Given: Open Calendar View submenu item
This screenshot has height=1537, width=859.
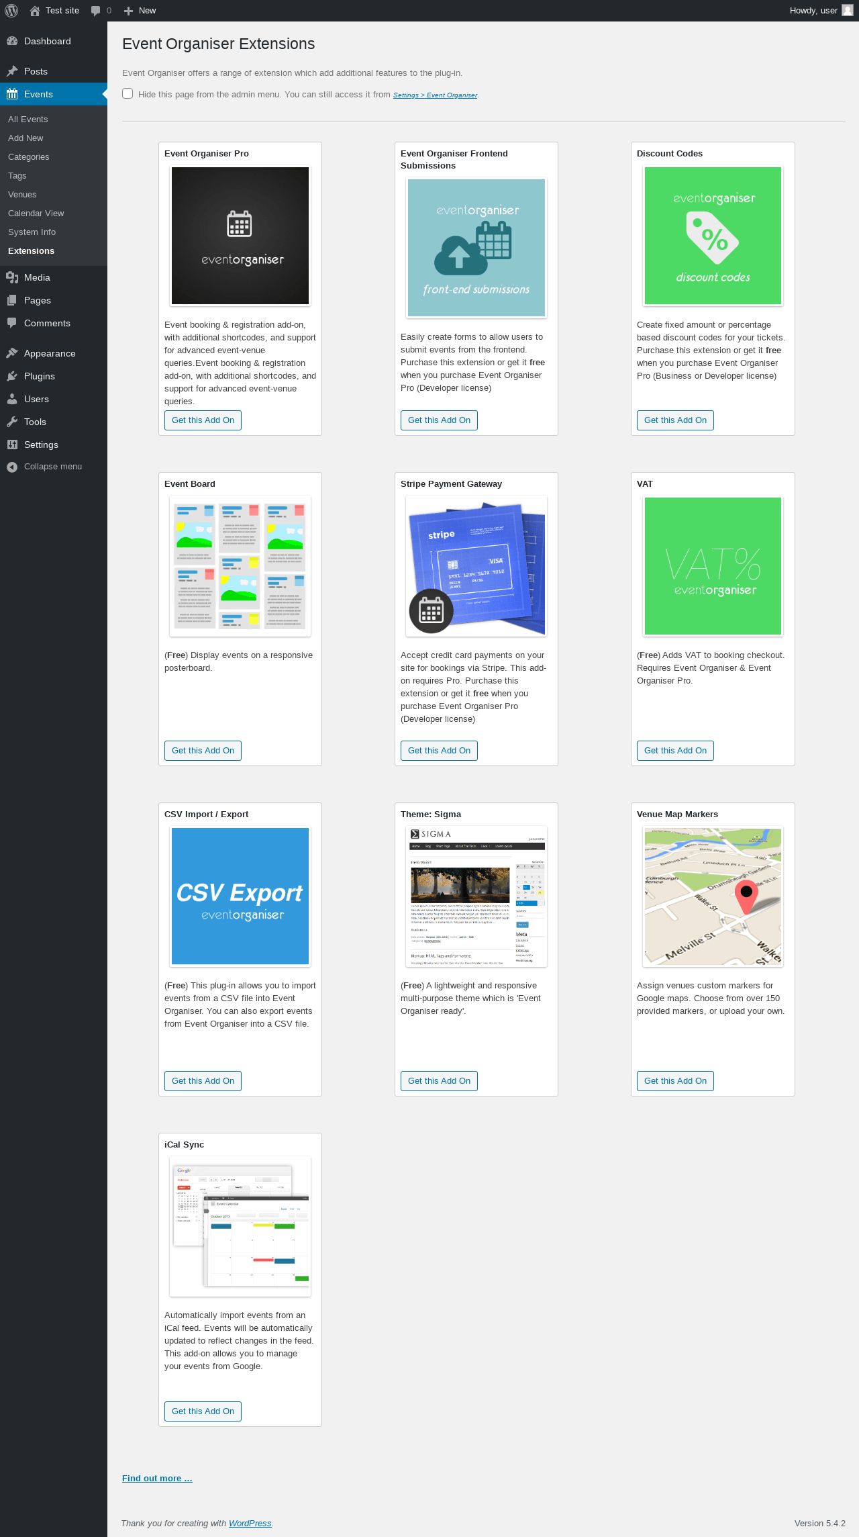Looking at the screenshot, I should point(36,214).
